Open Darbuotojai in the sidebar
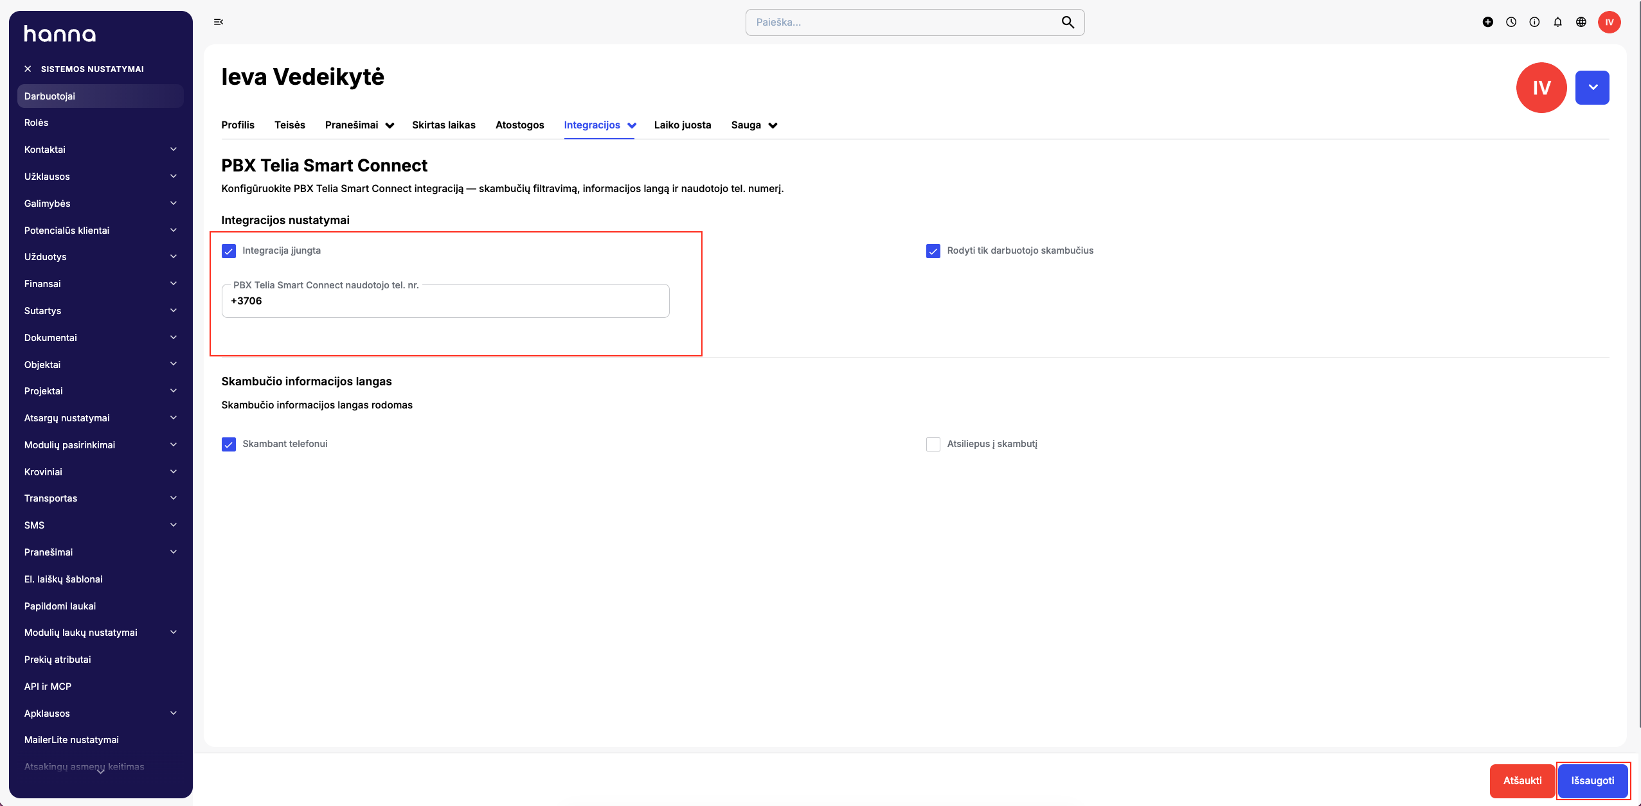 100,96
